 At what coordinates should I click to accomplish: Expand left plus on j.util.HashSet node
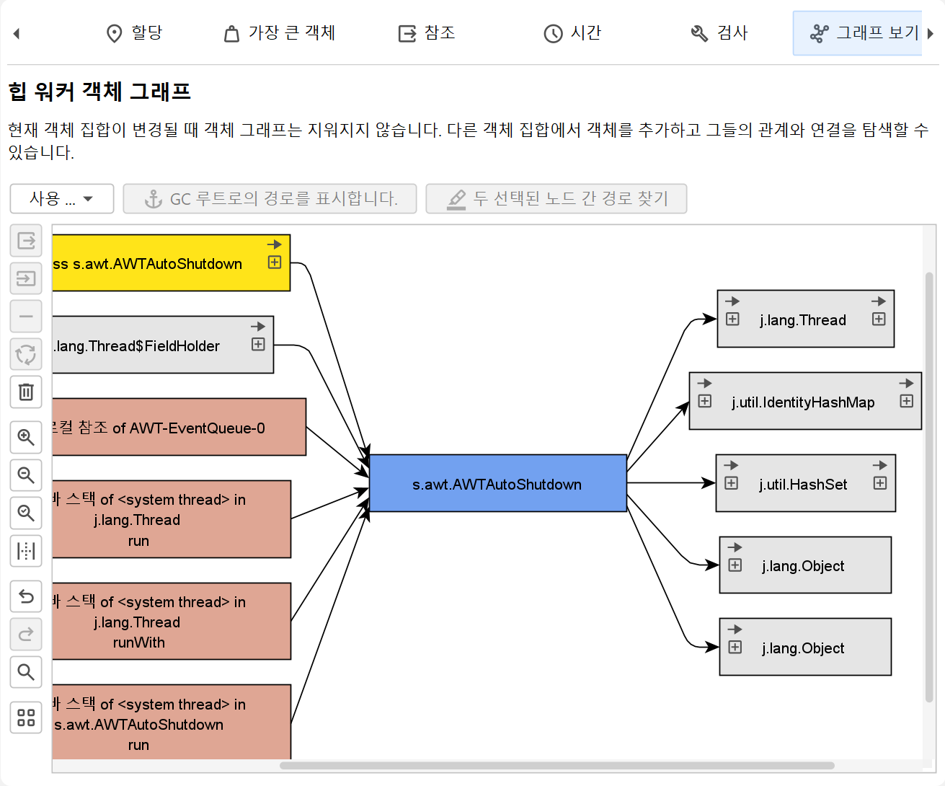[x=731, y=483]
